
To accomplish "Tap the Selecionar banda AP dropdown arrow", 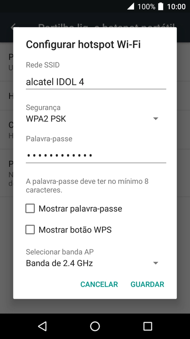I will tap(155, 263).
